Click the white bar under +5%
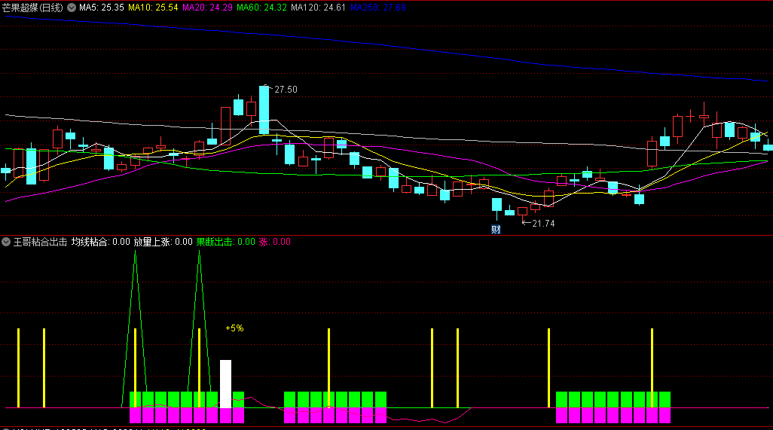Image resolution: width=773 pixels, height=430 pixels. [225, 384]
